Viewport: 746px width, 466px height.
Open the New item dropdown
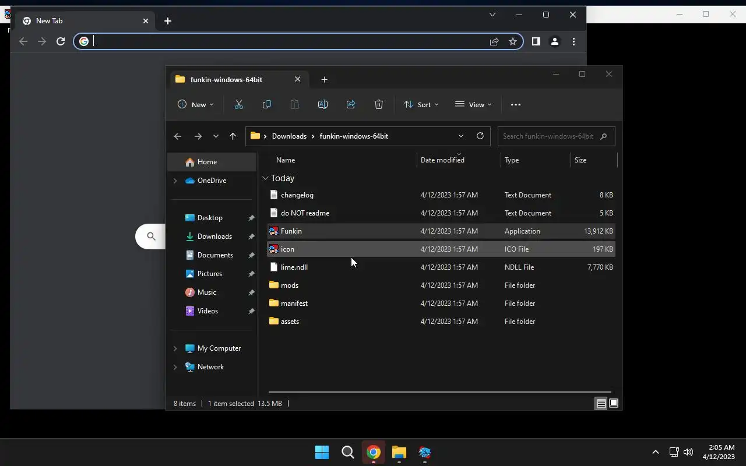196,104
